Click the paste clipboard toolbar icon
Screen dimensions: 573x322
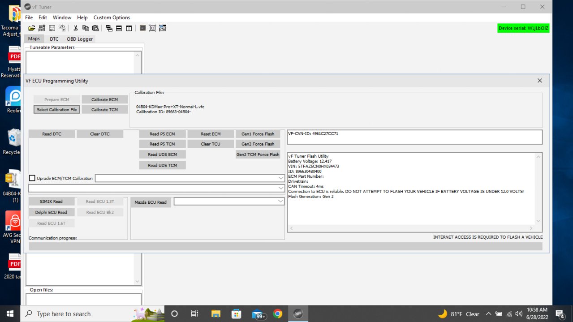click(95, 28)
